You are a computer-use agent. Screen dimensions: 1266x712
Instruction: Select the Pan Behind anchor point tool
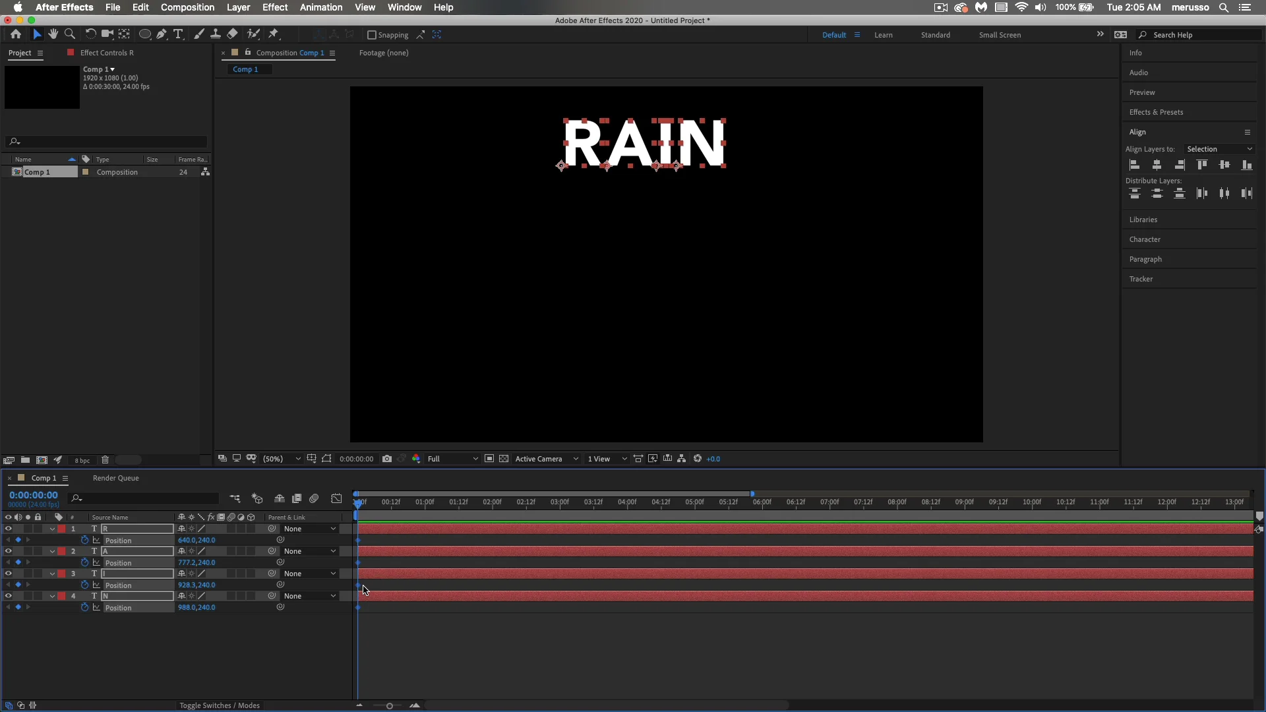coord(124,34)
